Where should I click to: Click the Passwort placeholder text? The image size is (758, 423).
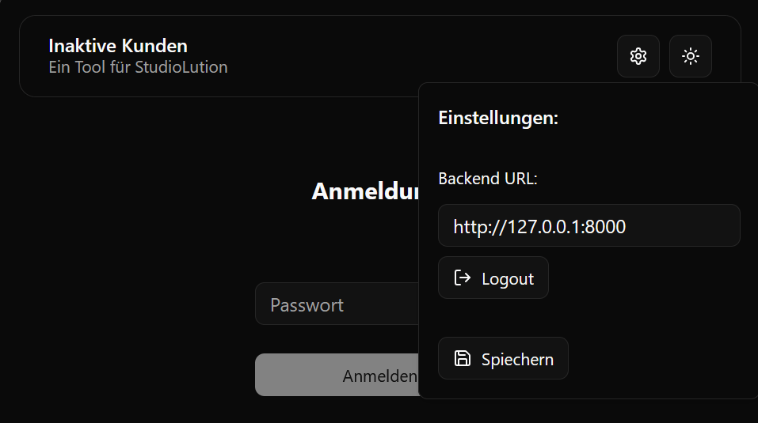coord(307,305)
